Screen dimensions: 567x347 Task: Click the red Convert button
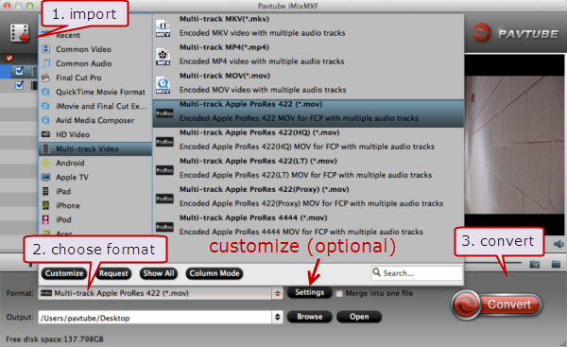496,304
